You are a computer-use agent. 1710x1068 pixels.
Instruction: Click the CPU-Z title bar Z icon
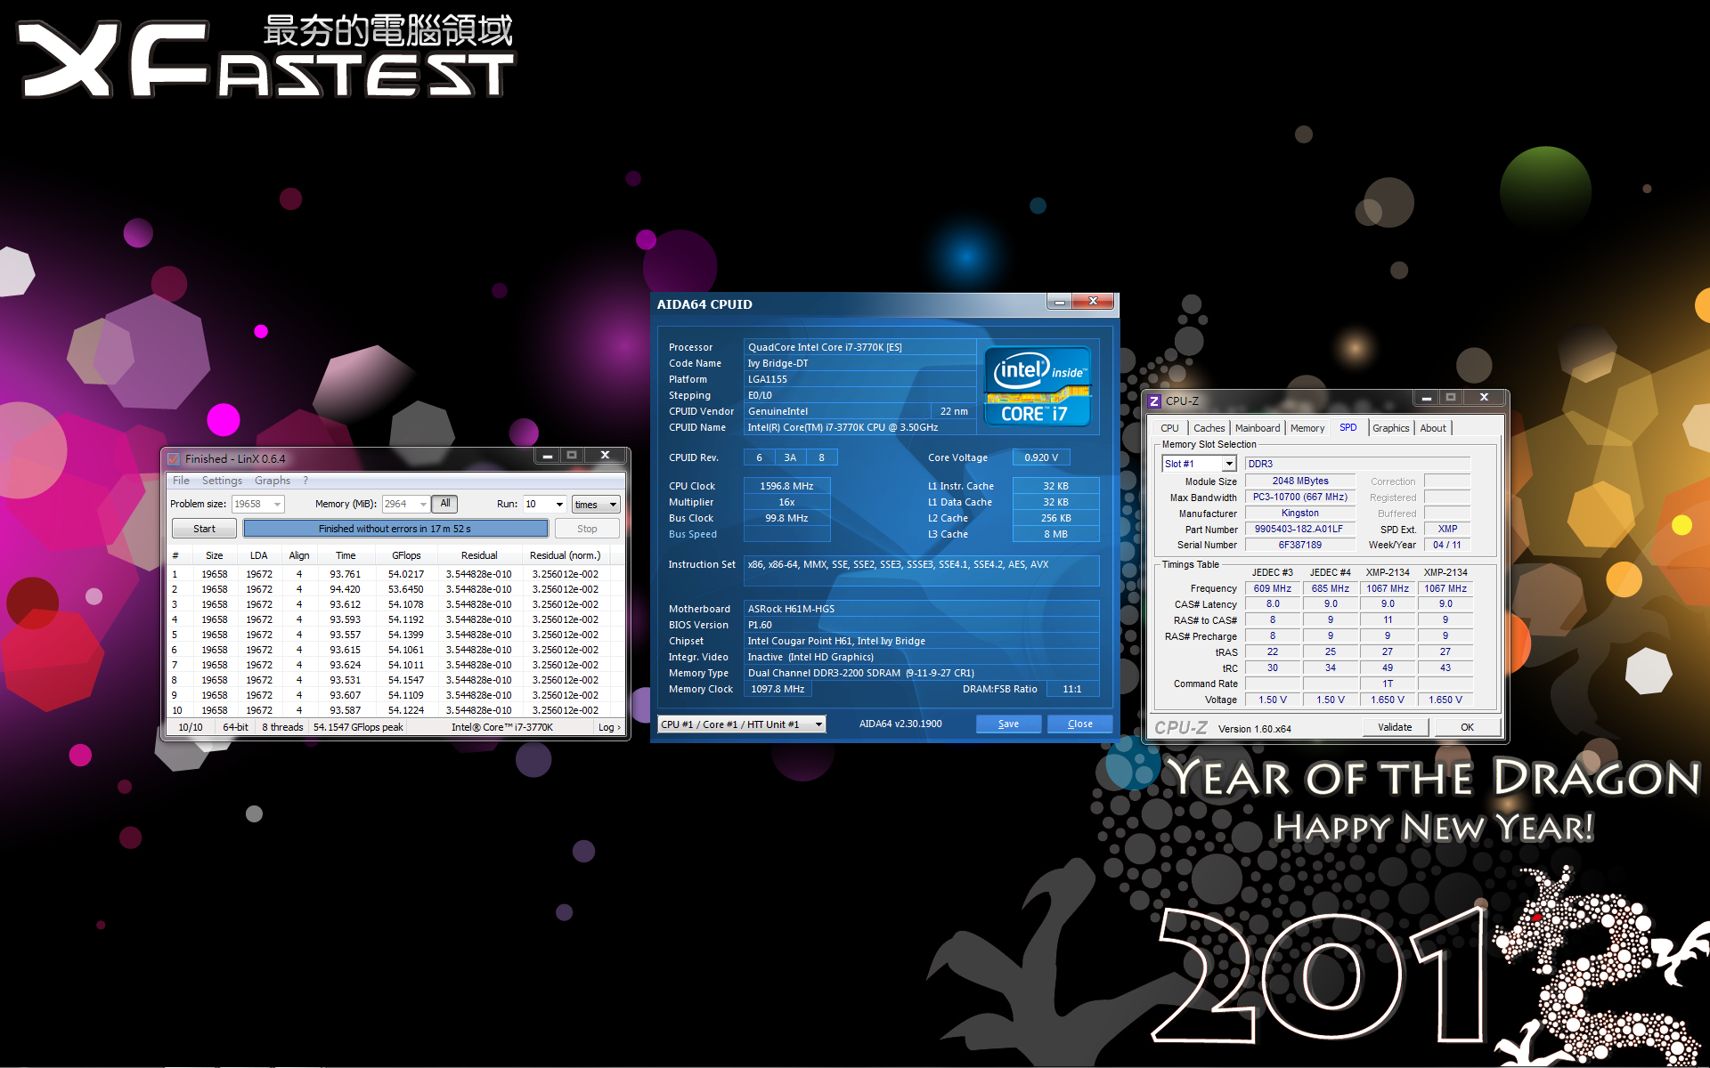(x=1154, y=401)
